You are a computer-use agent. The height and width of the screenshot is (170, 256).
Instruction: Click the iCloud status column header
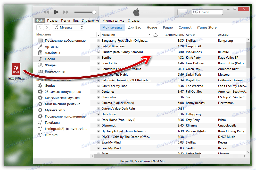coord(155,35)
